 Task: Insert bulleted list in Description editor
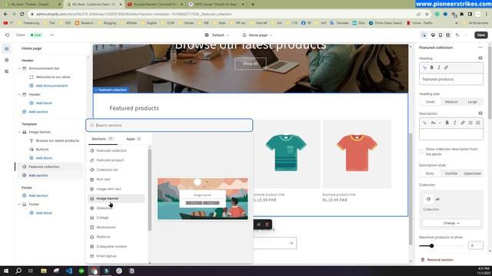coord(470,123)
